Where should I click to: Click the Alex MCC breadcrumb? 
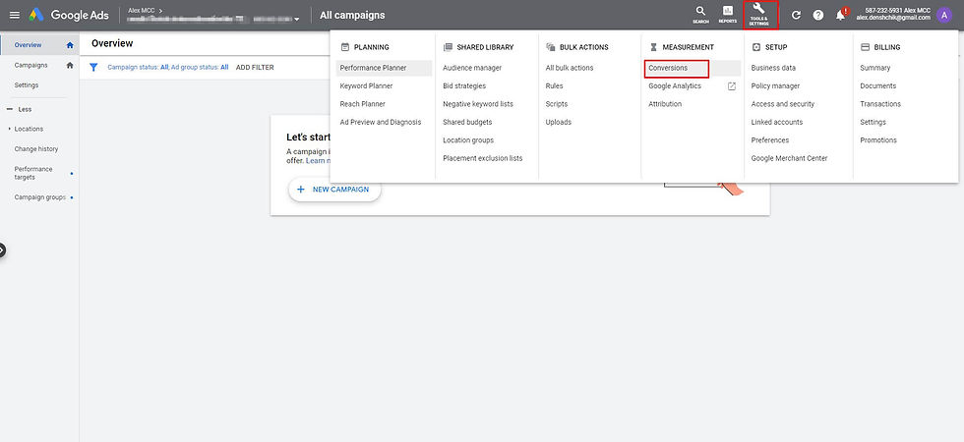141,10
